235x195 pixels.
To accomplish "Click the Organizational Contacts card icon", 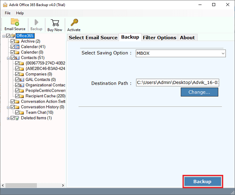I will coord(22,85).
